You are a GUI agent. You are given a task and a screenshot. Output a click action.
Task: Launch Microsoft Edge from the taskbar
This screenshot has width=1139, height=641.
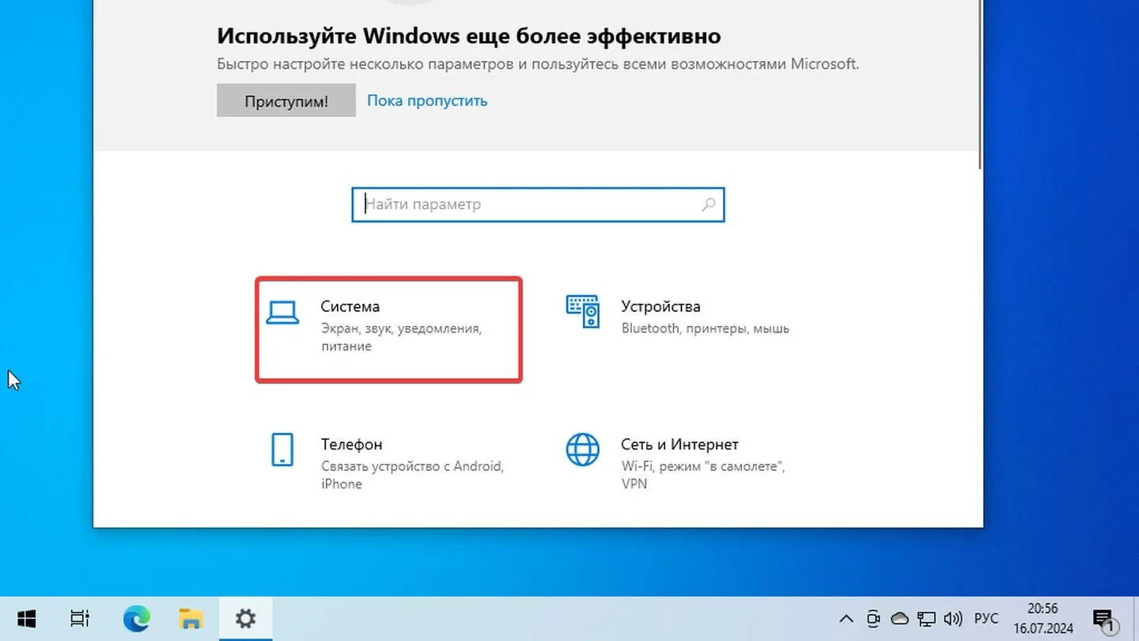click(137, 618)
